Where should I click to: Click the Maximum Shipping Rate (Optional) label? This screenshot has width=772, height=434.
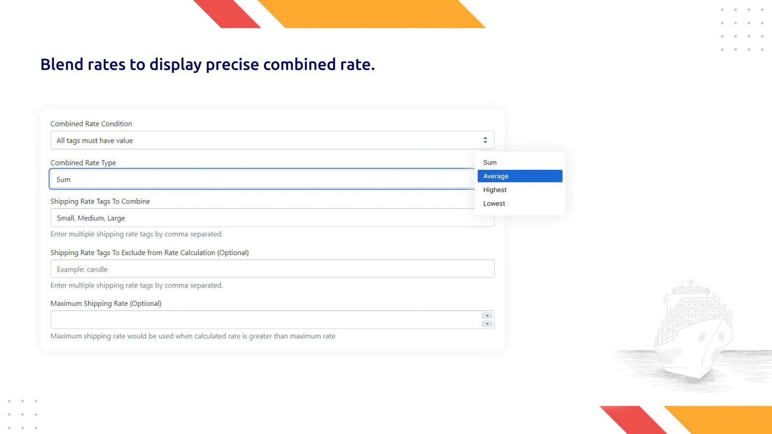tap(106, 303)
